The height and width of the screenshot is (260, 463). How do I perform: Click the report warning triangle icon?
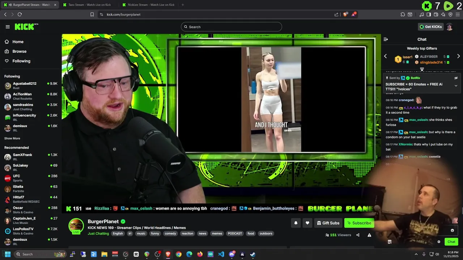[x=369, y=235]
